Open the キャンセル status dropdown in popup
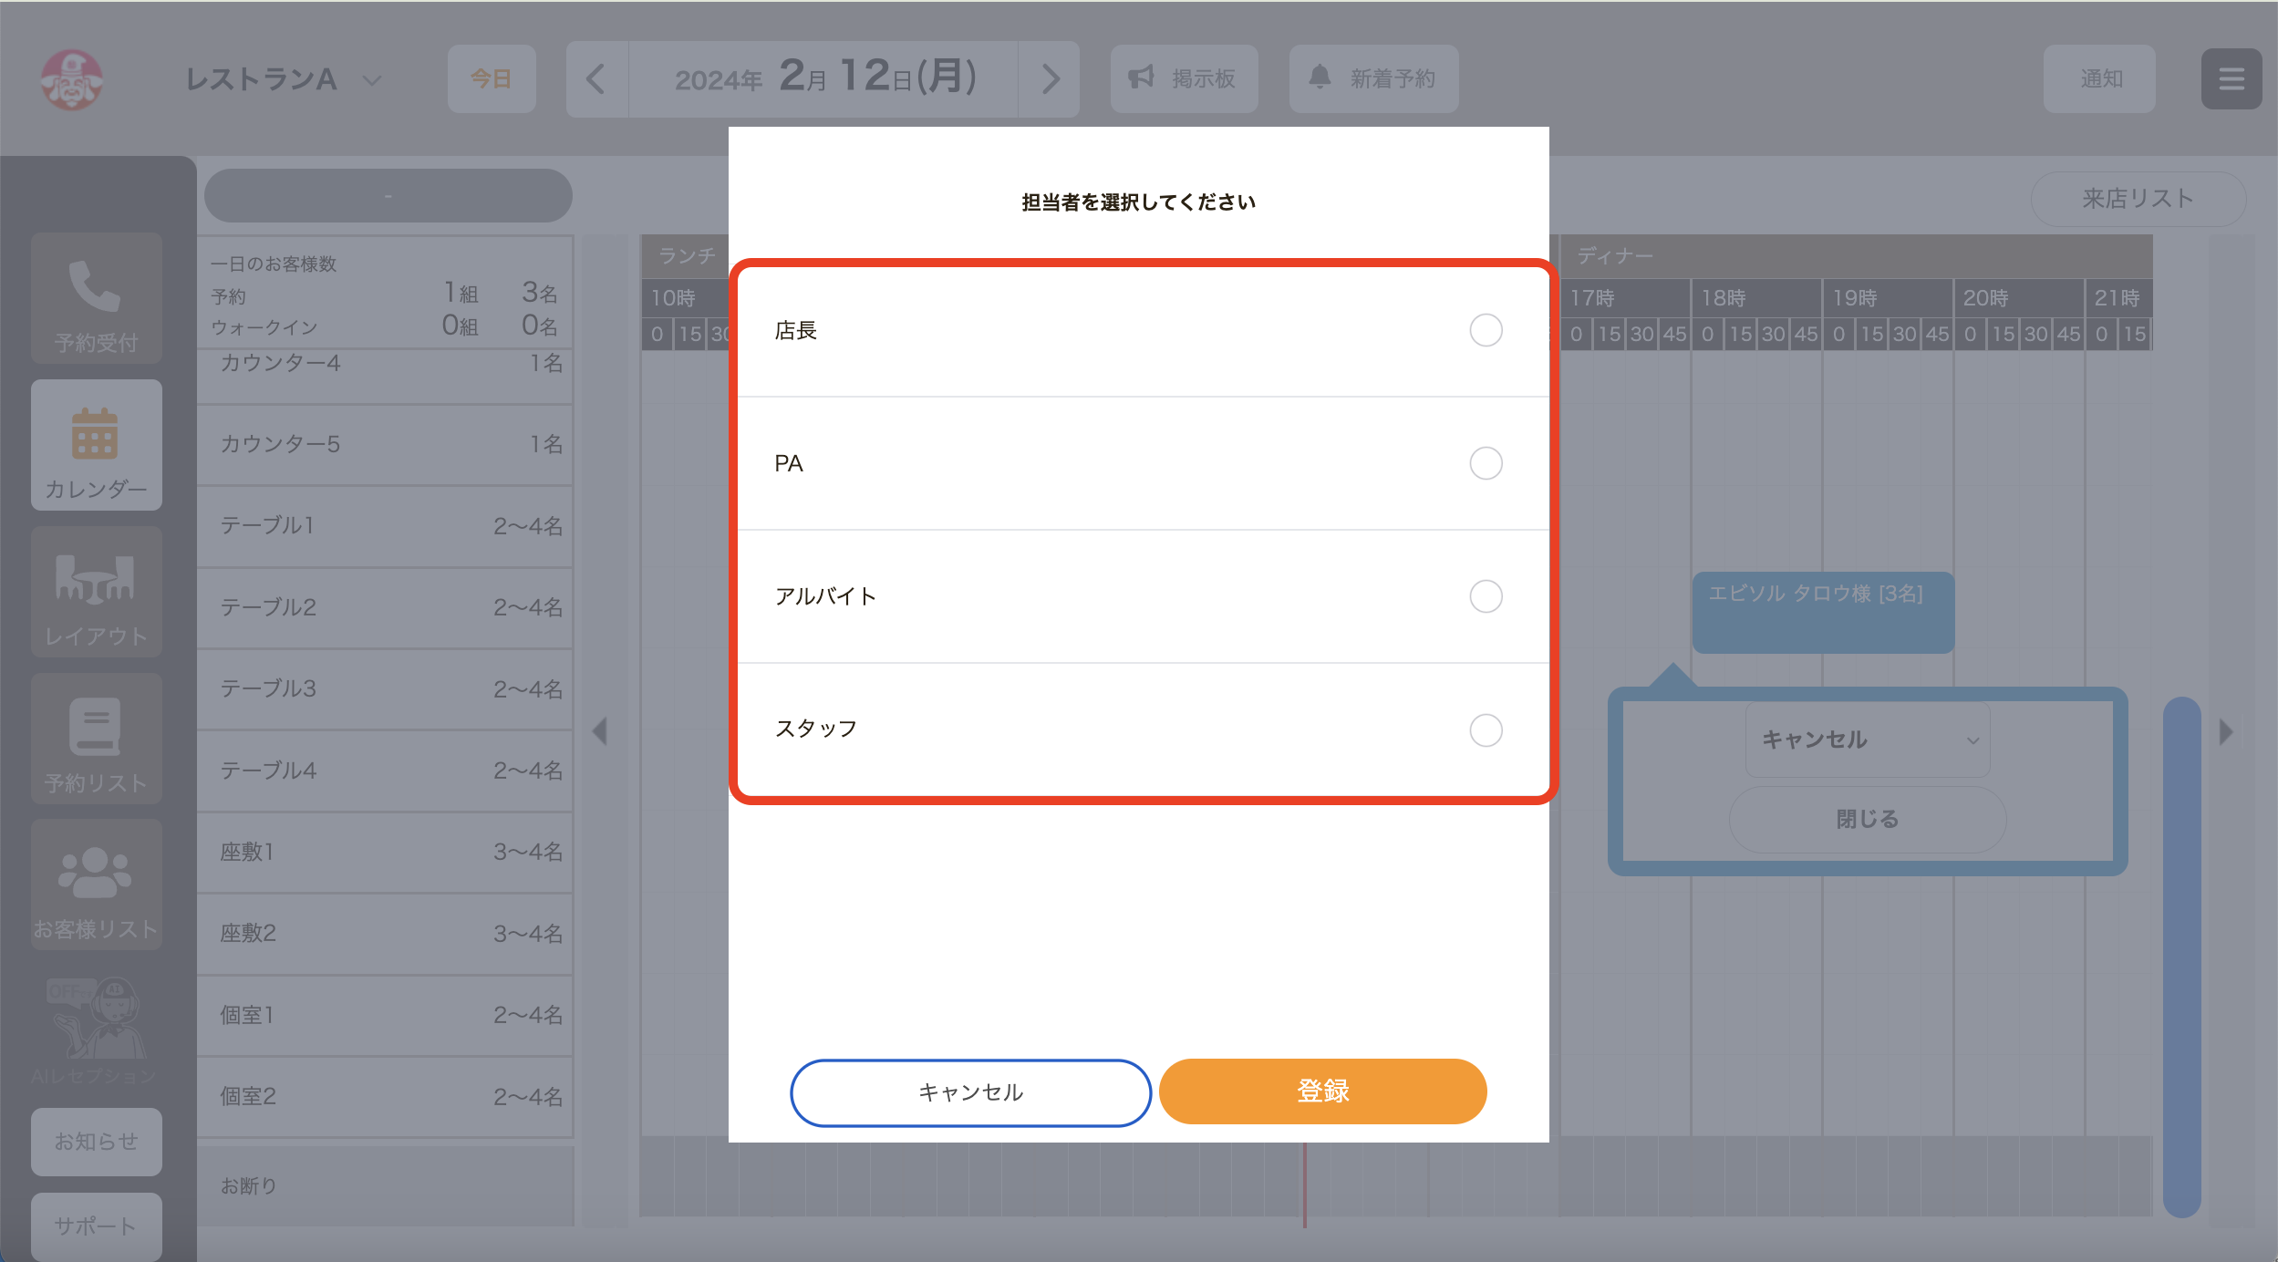 click(x=1868, y=740)
